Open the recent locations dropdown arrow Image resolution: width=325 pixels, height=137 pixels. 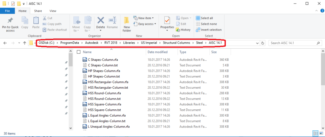[x=19, y=43]
